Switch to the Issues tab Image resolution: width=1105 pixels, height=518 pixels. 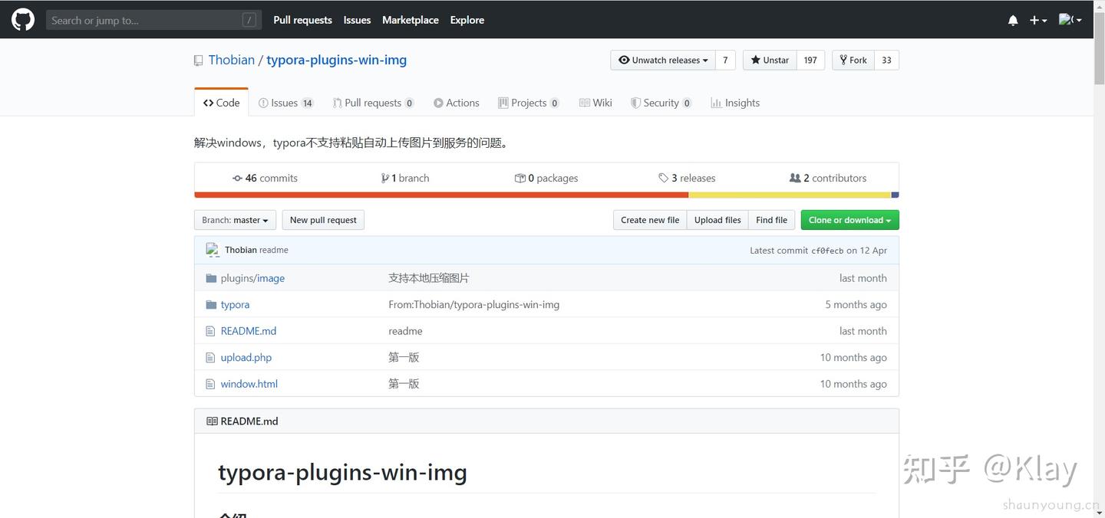285,103
